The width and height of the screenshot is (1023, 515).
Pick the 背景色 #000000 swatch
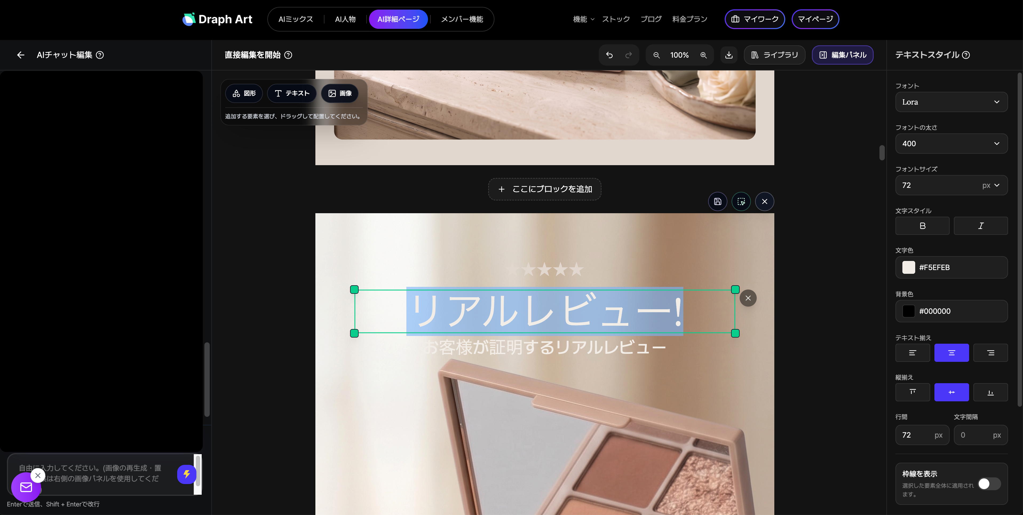(908, 311)
